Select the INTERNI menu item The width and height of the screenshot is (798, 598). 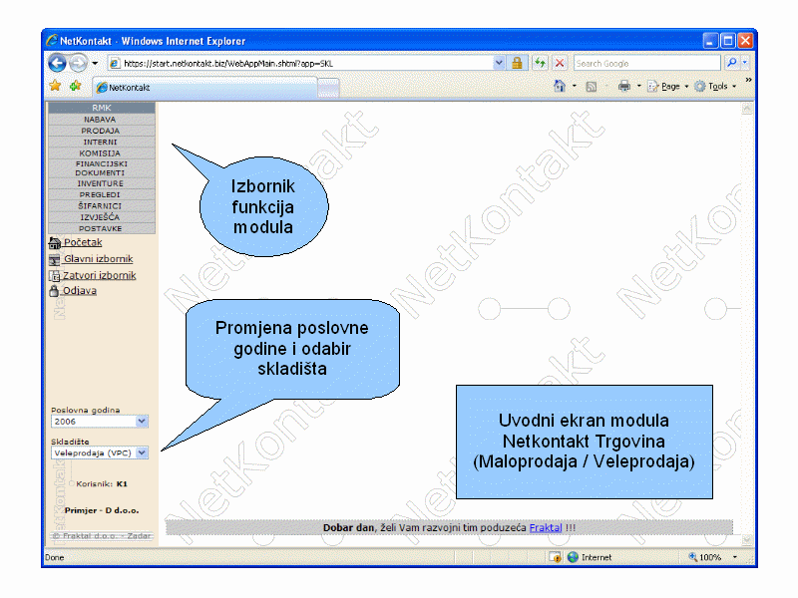click(102, 142)
